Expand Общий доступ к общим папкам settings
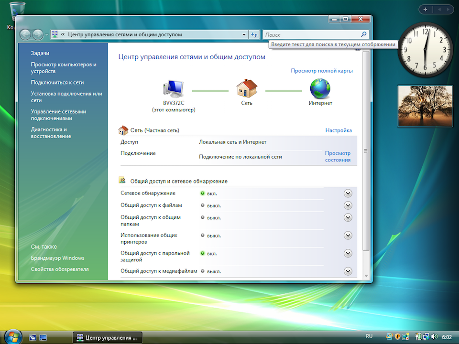459x344 pixels. point(348,217)
